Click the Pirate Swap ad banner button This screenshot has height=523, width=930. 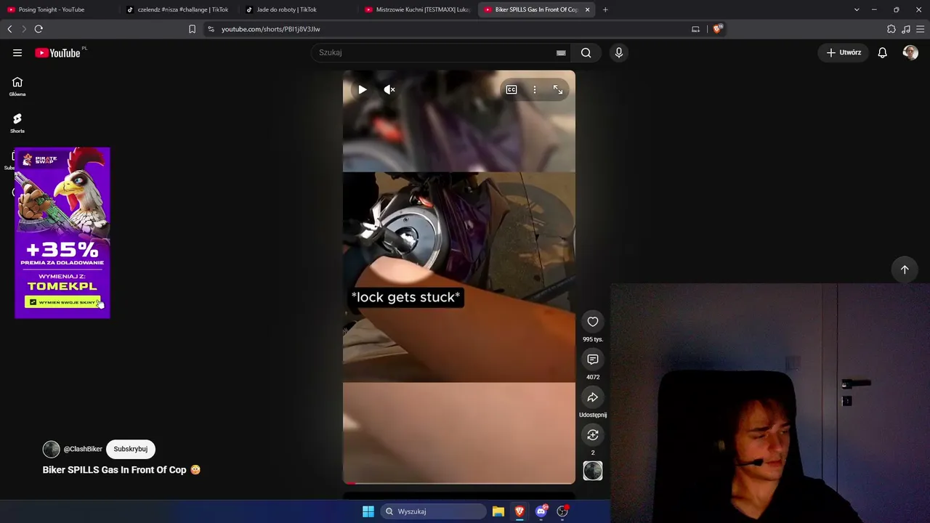click(62, 302)
